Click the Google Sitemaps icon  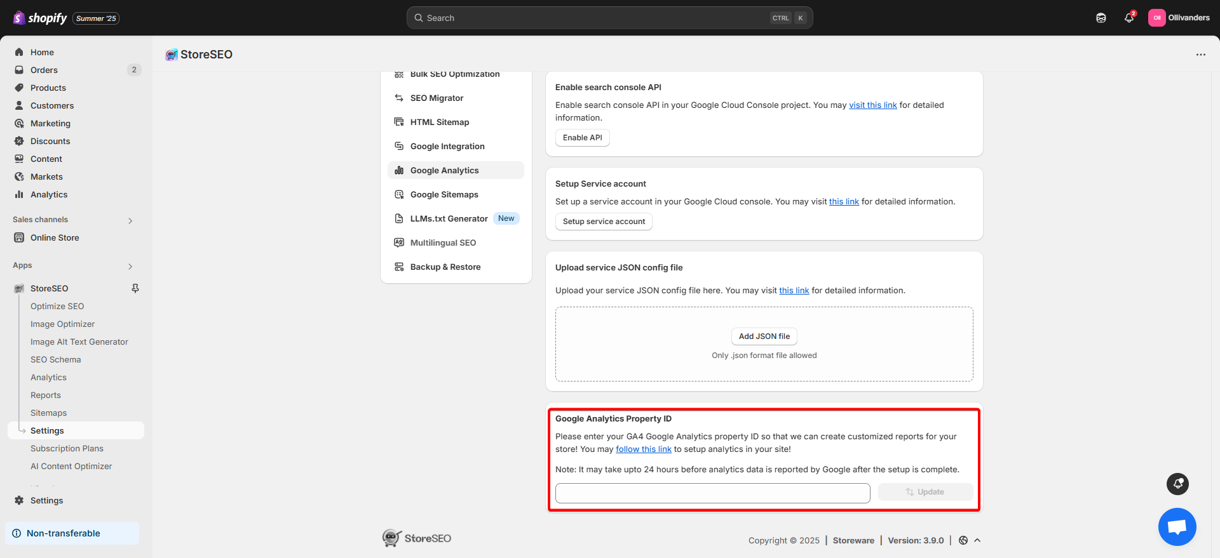point(399,194)
